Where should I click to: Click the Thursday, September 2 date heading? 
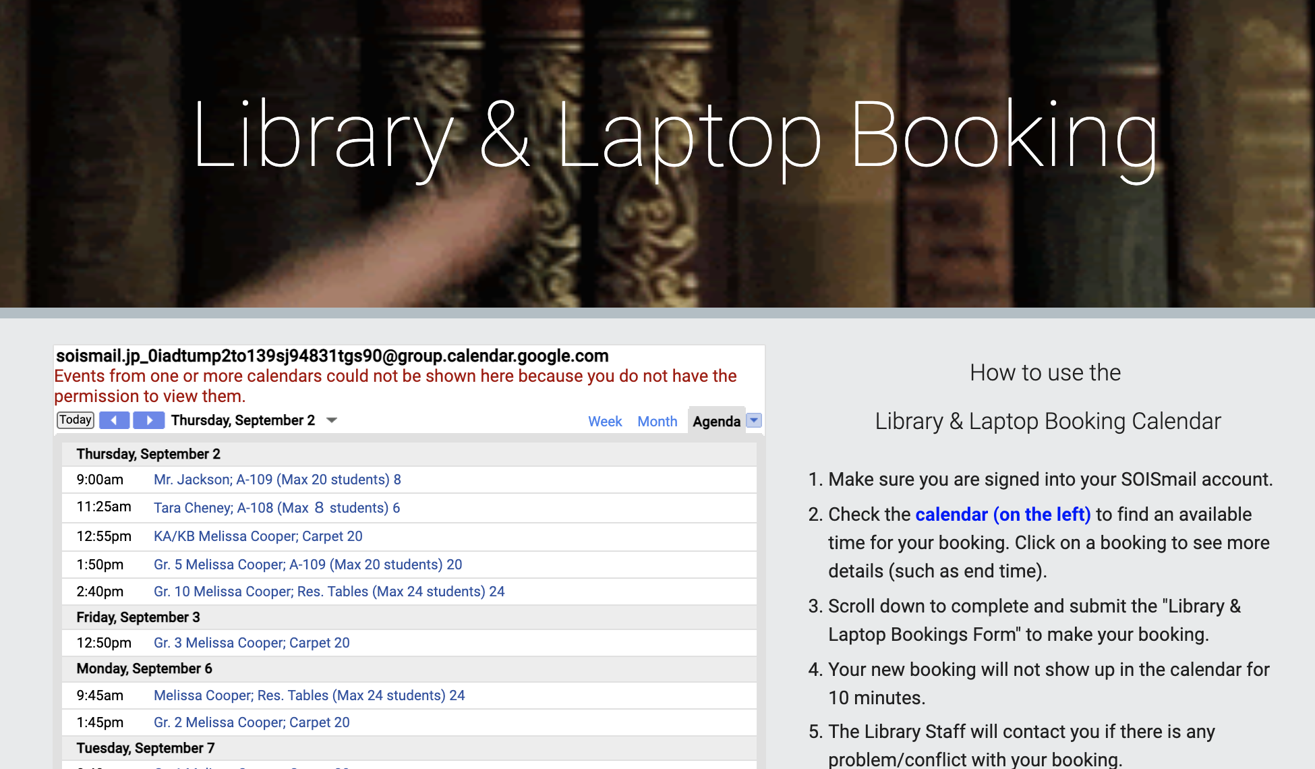coord(148,454)
